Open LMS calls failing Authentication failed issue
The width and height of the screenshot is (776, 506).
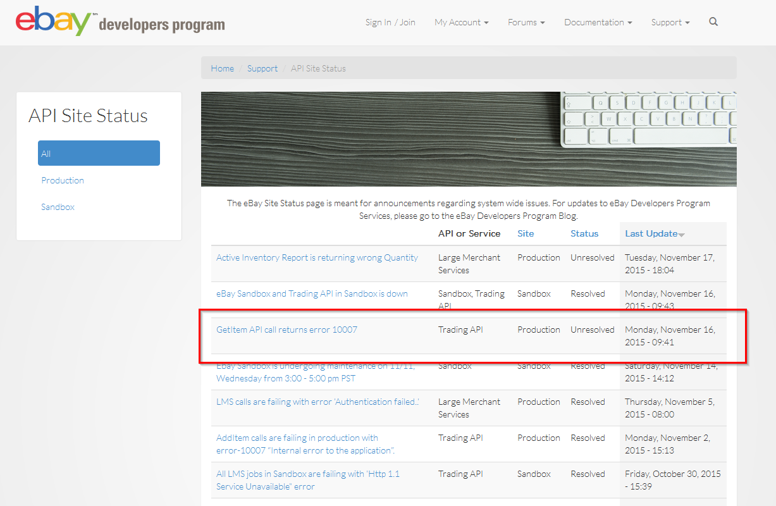point(317,402)
